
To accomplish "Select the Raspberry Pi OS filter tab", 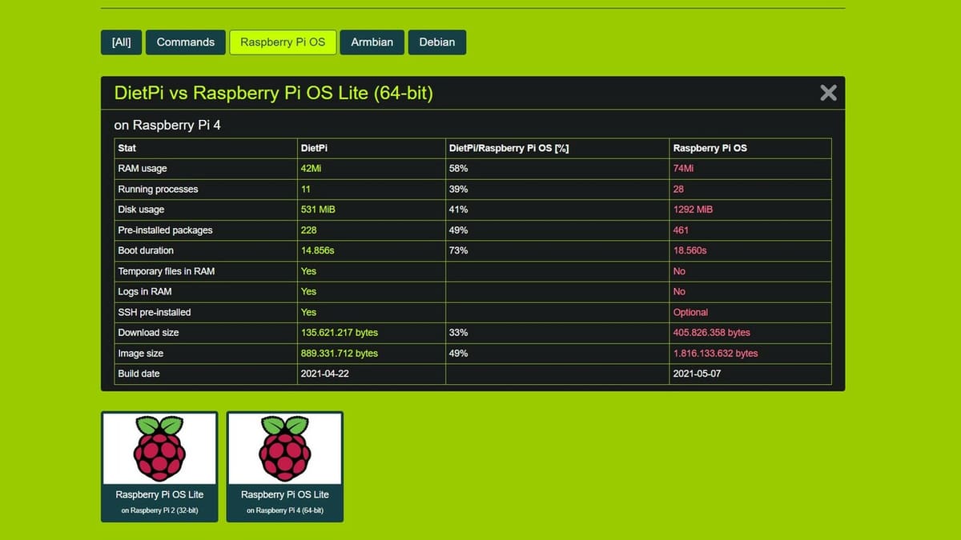I will [x=283, y=42].
